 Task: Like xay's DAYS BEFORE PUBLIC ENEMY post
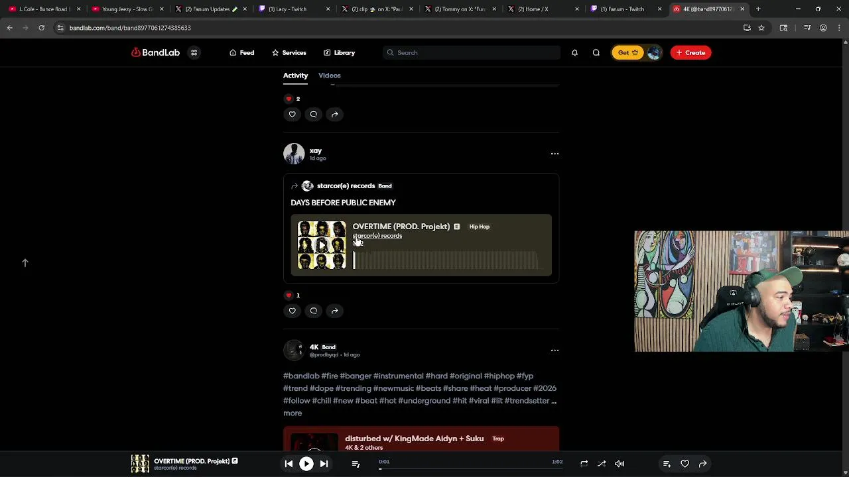292,311
